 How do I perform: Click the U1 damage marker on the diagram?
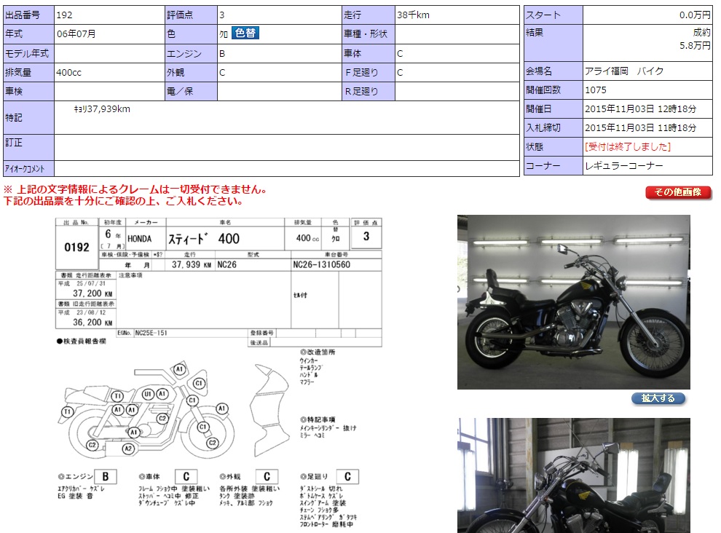pyautogui.click(x=148, y=394)
